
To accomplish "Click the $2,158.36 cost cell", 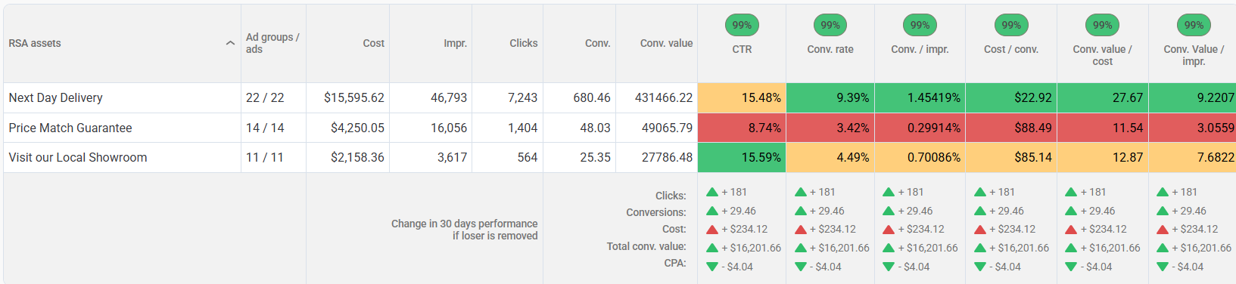I will [347, 157].
